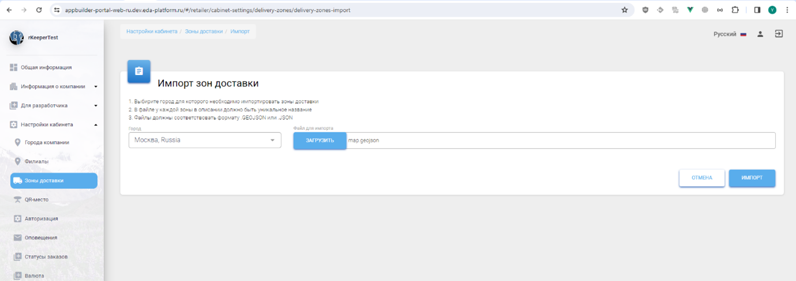Open the user profile icon
Viewport: 796px width, 281px height.
760,34
